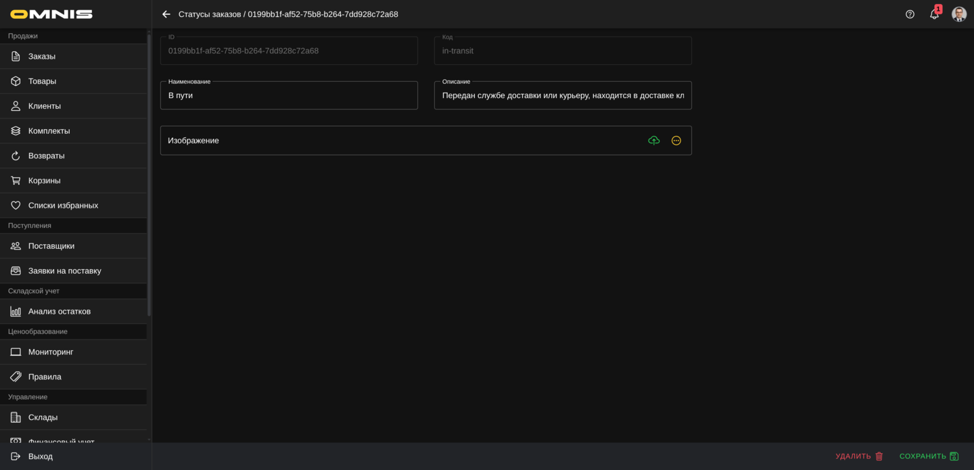Image resolution: width=974 pixels, height=470 pixels.
Task: Click Выход to log out
Action: pyautogui.click(x=40, y=456)
